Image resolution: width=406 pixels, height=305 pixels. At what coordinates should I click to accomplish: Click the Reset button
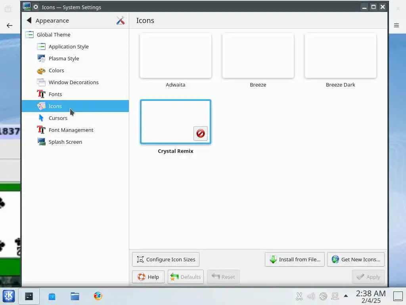pyautogui.click(x=223, y=277)
